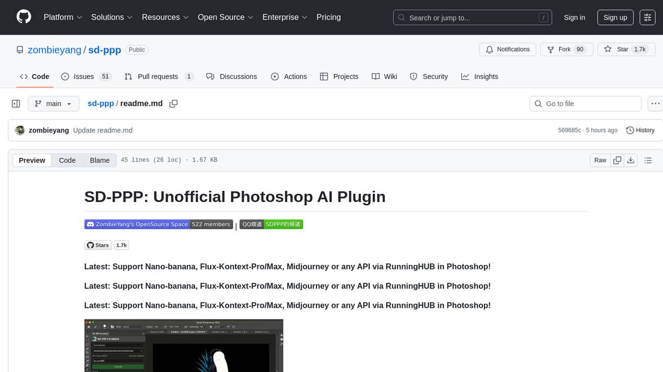Expand the Enterprise menu

click(x=285, y=17)
